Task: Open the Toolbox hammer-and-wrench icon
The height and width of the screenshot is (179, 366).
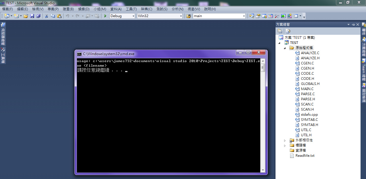Action: [277, 16]
